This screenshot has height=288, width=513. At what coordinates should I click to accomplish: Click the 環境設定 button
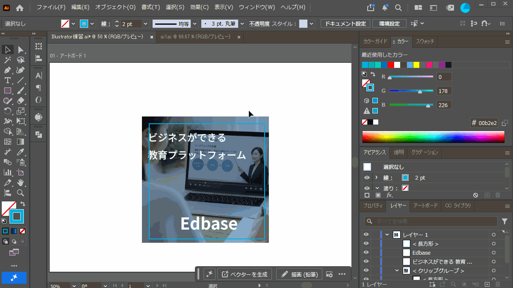click(389, 24)
